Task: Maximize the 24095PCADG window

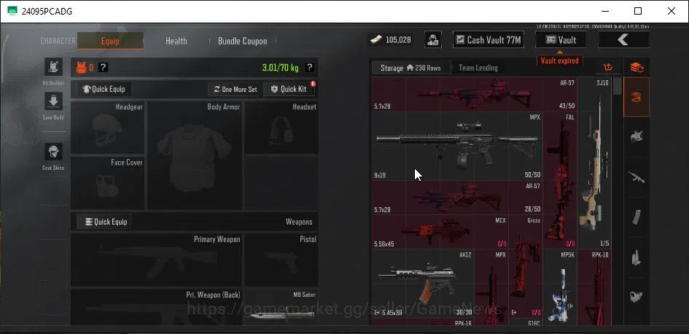Action: tap(638, 11)
